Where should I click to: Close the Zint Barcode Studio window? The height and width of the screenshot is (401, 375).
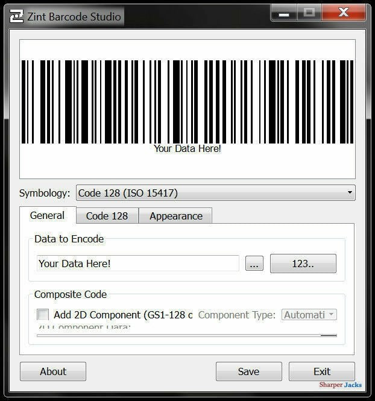(x=344, y=13)
